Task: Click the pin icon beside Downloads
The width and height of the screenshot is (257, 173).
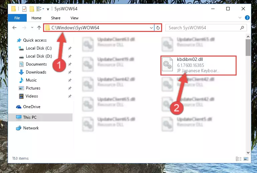Action: 70,72
